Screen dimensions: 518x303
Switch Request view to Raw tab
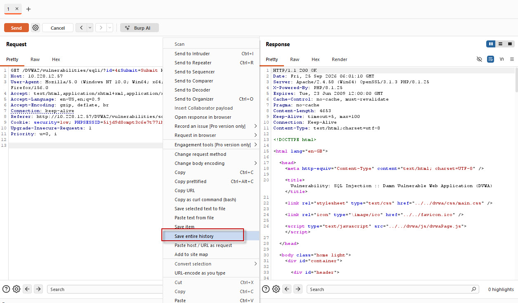(35, 59)
